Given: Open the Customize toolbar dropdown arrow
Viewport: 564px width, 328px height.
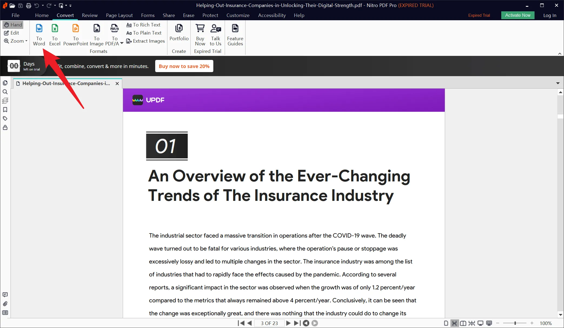Looking at the screenshot, I should [70, 5].
